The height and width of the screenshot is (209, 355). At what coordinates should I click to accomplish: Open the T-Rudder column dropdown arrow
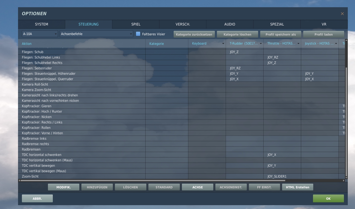click(261, 44)
